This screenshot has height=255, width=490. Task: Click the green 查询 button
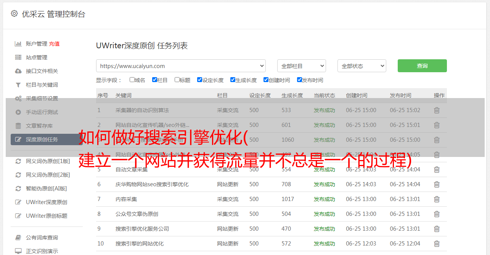pyautogui.click(x=422, y=66)
